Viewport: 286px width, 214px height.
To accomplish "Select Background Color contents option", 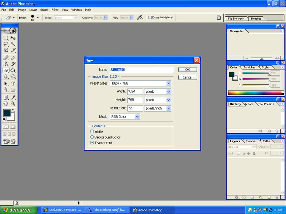I will pos(92,137).
